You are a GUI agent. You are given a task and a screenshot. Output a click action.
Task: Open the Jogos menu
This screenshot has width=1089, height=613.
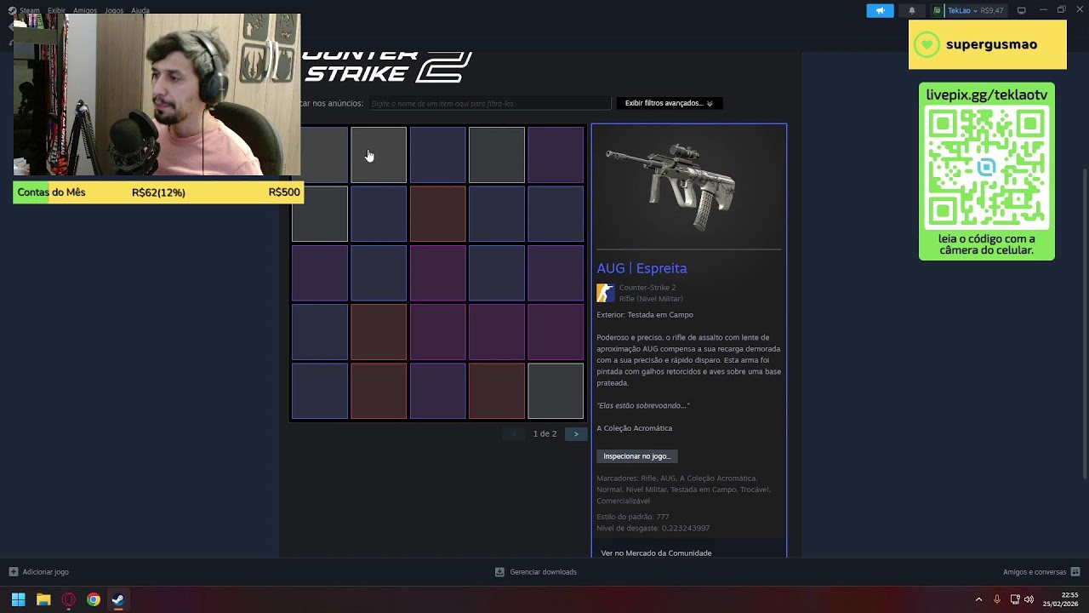pyautogui.click(x=114, y=10)
